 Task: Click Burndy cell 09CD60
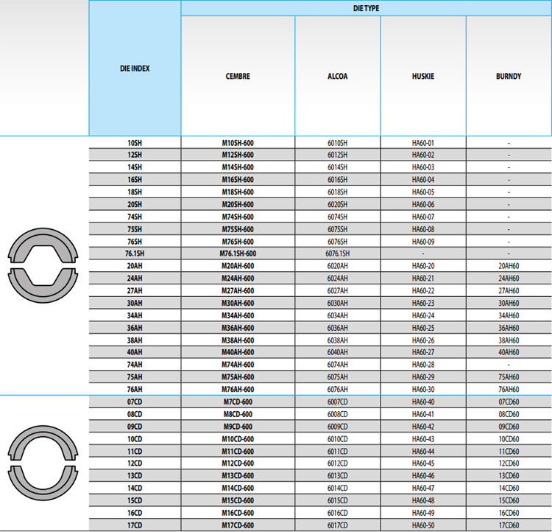[509, 427]
